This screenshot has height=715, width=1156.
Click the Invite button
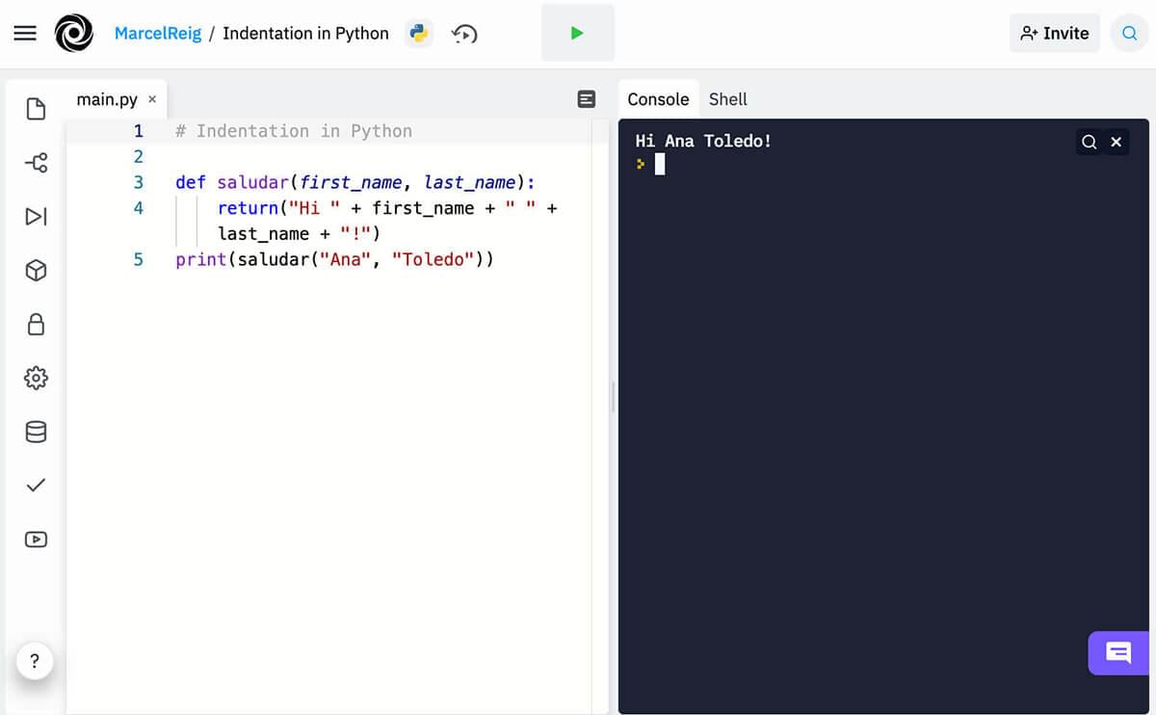(x=1055, y=33)
